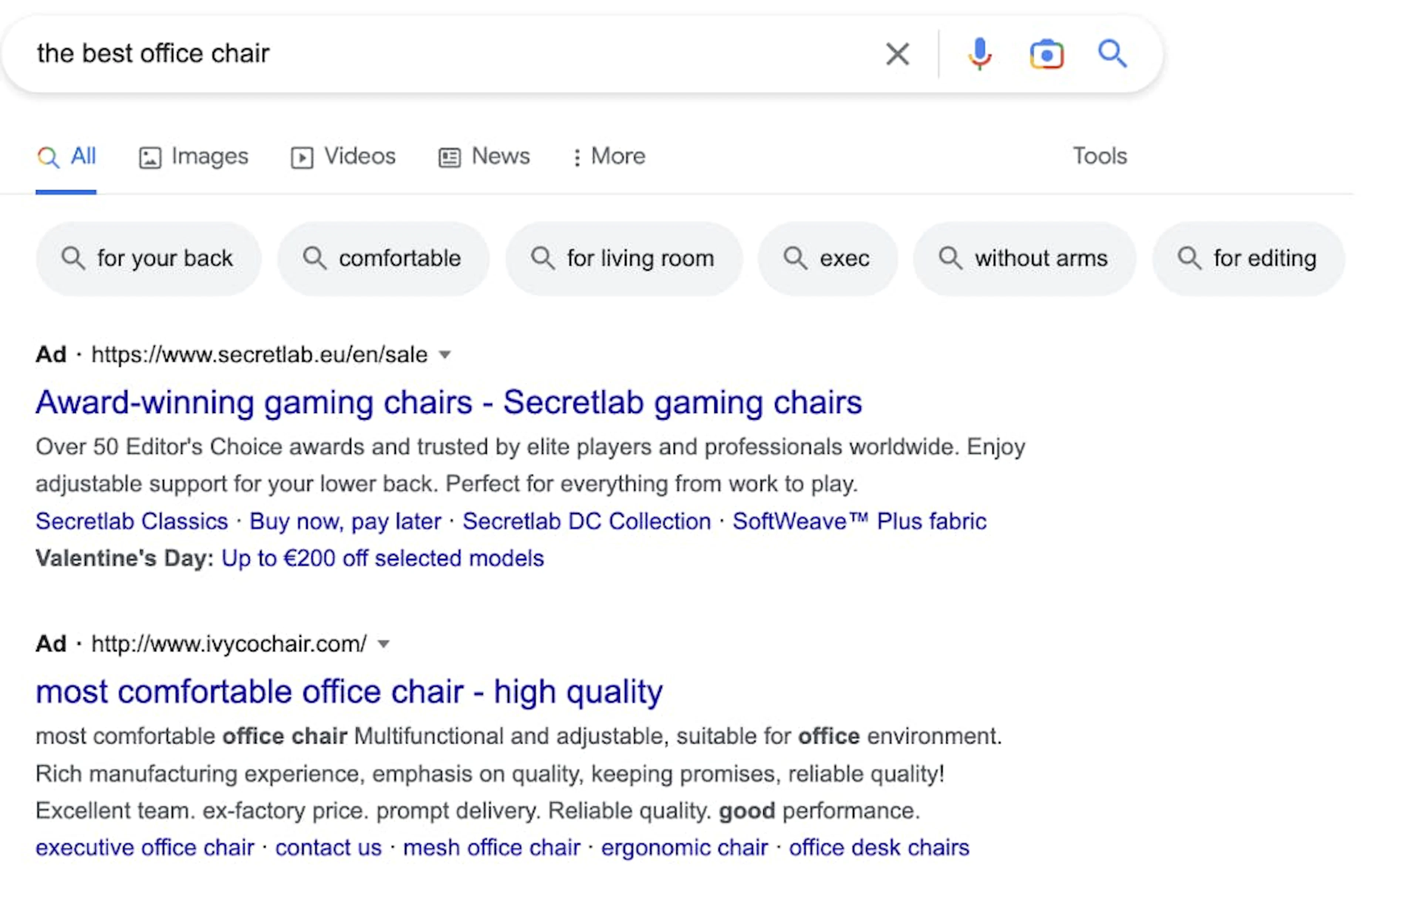Click the Images tab picture icon
The image size is (1420, 906).
(150, 158)
